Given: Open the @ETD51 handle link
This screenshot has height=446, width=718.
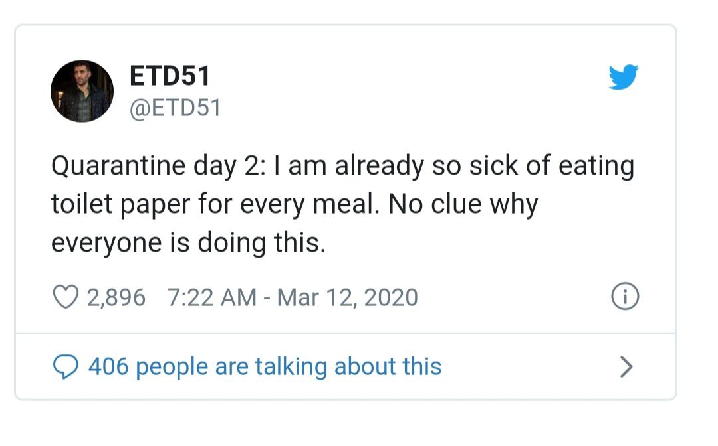Looking at the screenshot, I should [x=176, y=108].
